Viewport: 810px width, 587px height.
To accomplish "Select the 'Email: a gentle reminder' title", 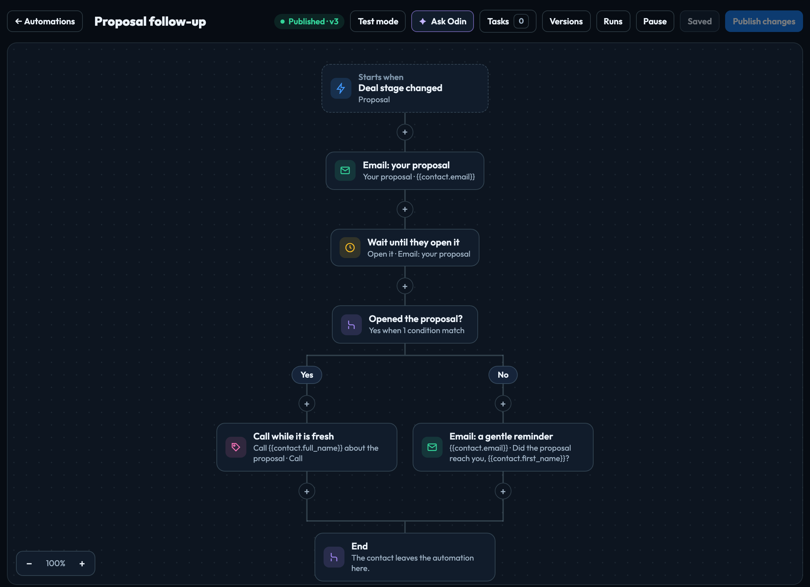I will click(501, 436).
